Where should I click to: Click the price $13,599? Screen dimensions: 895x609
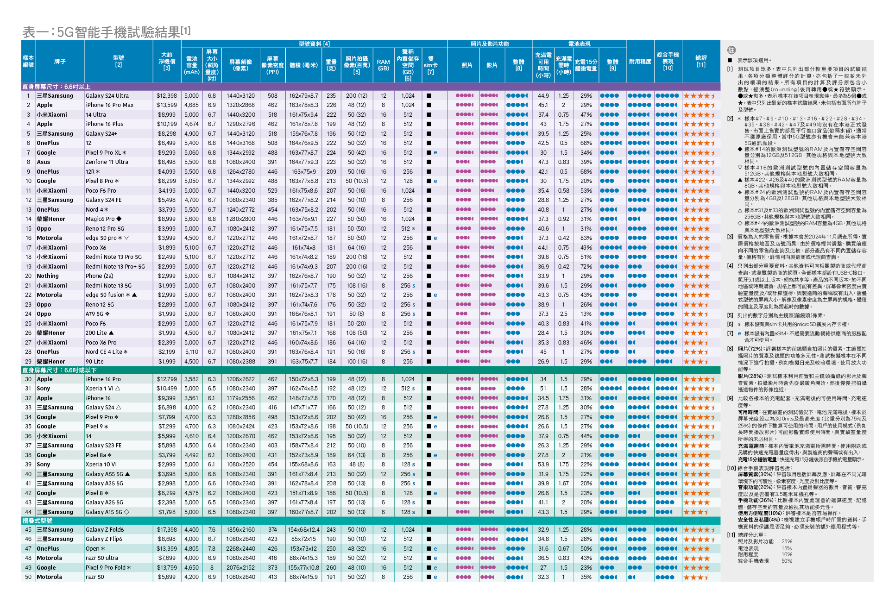(167, 105)
